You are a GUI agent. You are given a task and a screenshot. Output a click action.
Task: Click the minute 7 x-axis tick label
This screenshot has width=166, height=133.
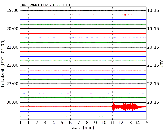[x=79, y=123]
